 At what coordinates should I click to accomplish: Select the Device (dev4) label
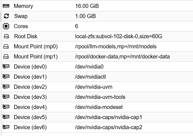click(x=30, y=107)
